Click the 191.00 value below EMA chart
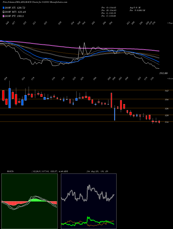 pos(163,73)
